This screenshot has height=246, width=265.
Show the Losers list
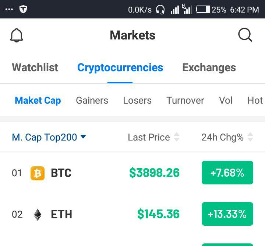tap(137, 100)
